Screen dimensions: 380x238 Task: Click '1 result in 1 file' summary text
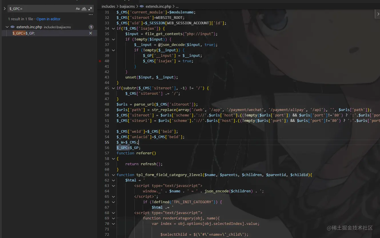pyautogui.click(x=20, y=19)
